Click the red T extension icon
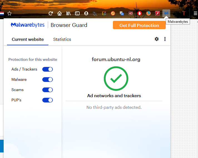The height and width of the screenshot is (158, 198). [184, 13]
